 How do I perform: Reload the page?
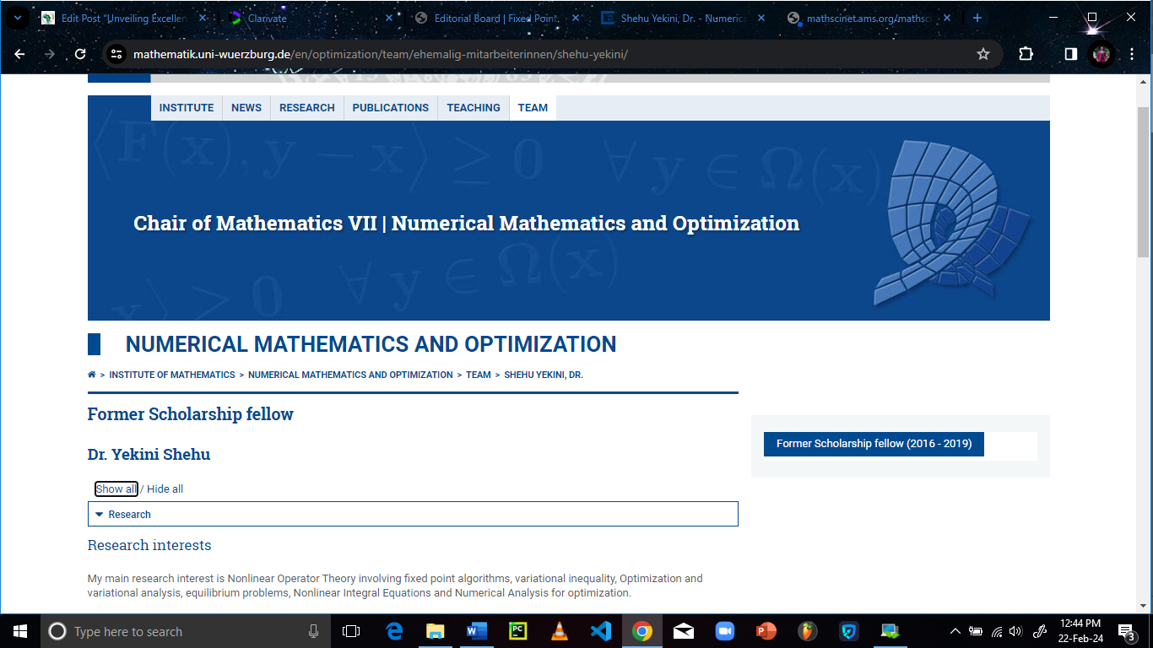(80, 54)
